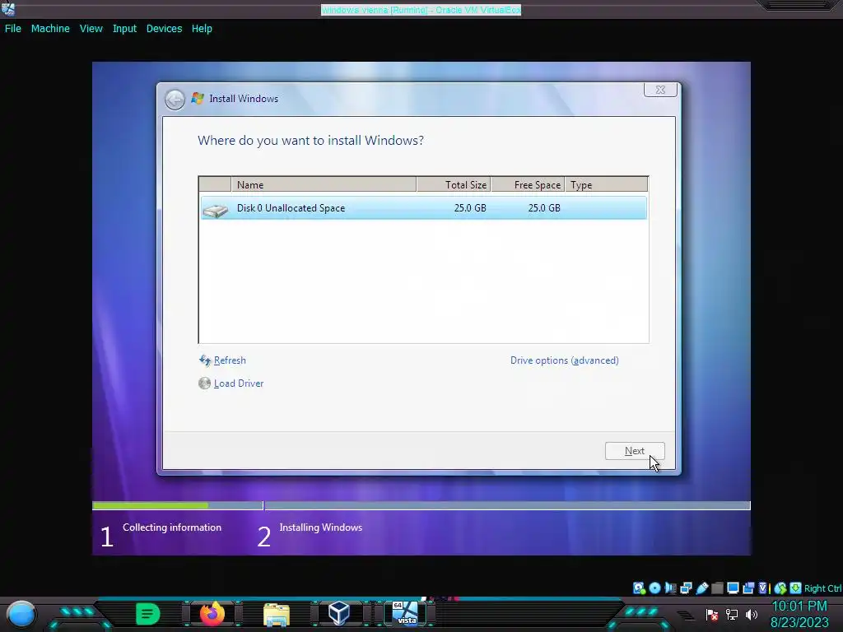This screenshot has width=843, height=632.
Task: Open the Machine menu
Action: (50, 29)
